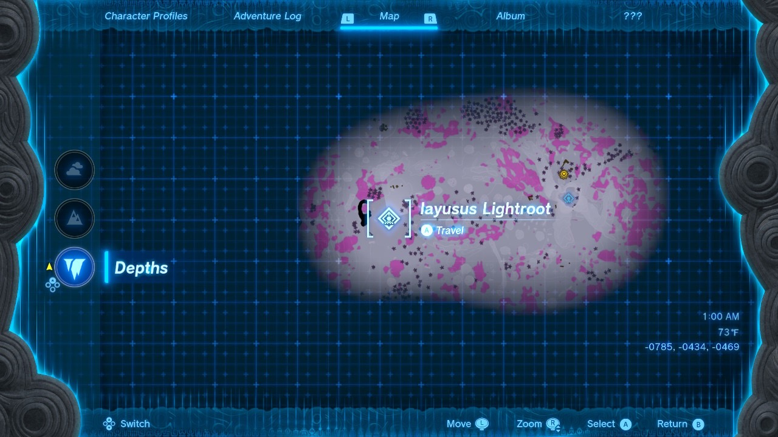Select the Map tab
Screen dimensions: 778x437
[389, 16]
